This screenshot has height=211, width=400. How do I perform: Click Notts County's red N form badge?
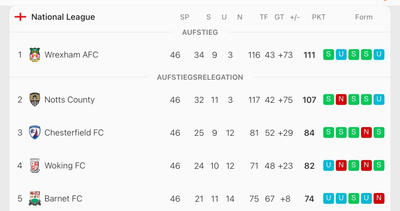(x=341, y=100)
